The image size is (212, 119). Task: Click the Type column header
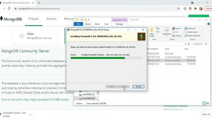pos(167,49)
